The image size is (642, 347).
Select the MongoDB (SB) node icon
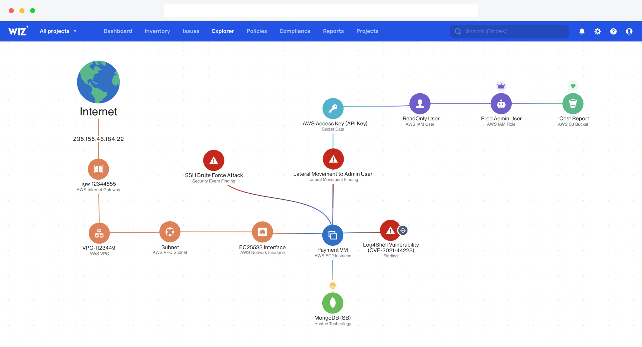333,303
